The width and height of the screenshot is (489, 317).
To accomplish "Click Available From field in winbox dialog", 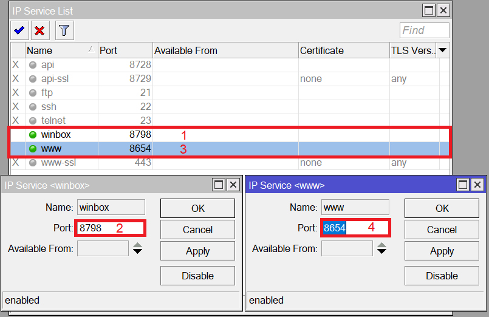I will point(103,248).
